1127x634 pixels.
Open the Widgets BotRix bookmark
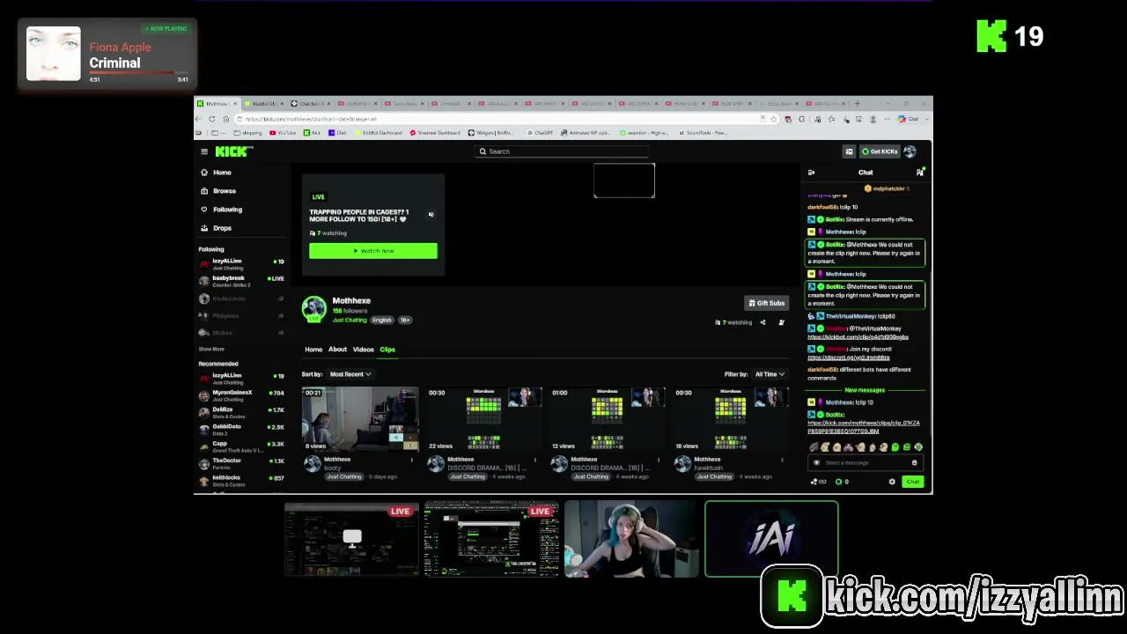[491, 133]
